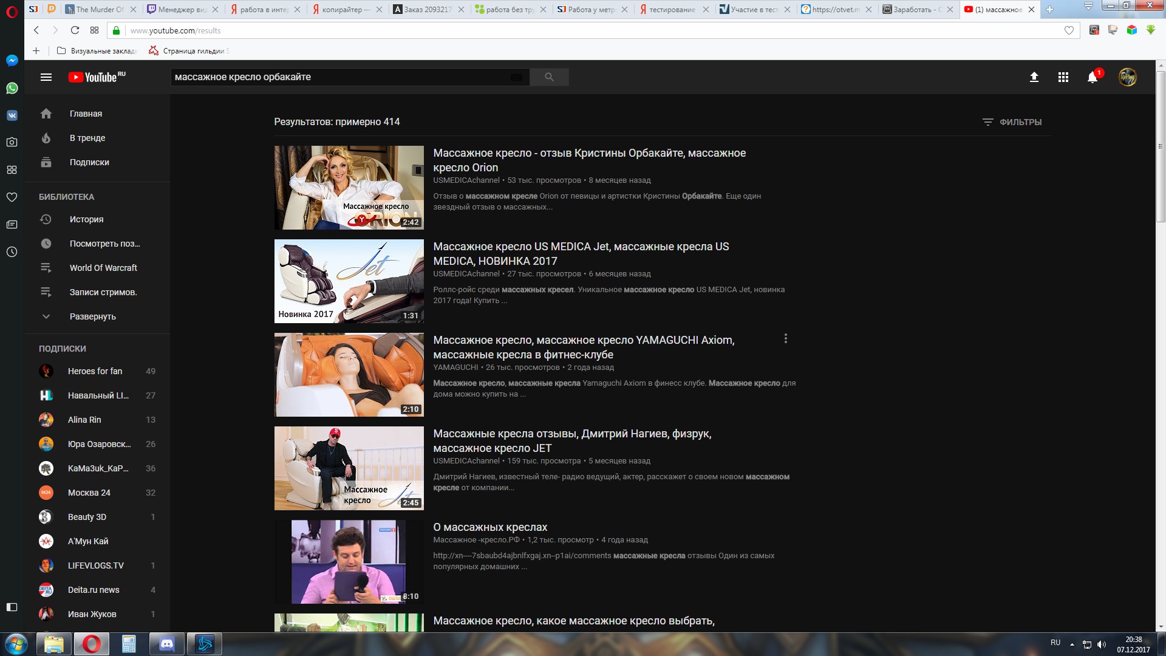This screenshot has width=1166, height=656.
Task: Switch to the Заработать tab
Action: [917, 9]
